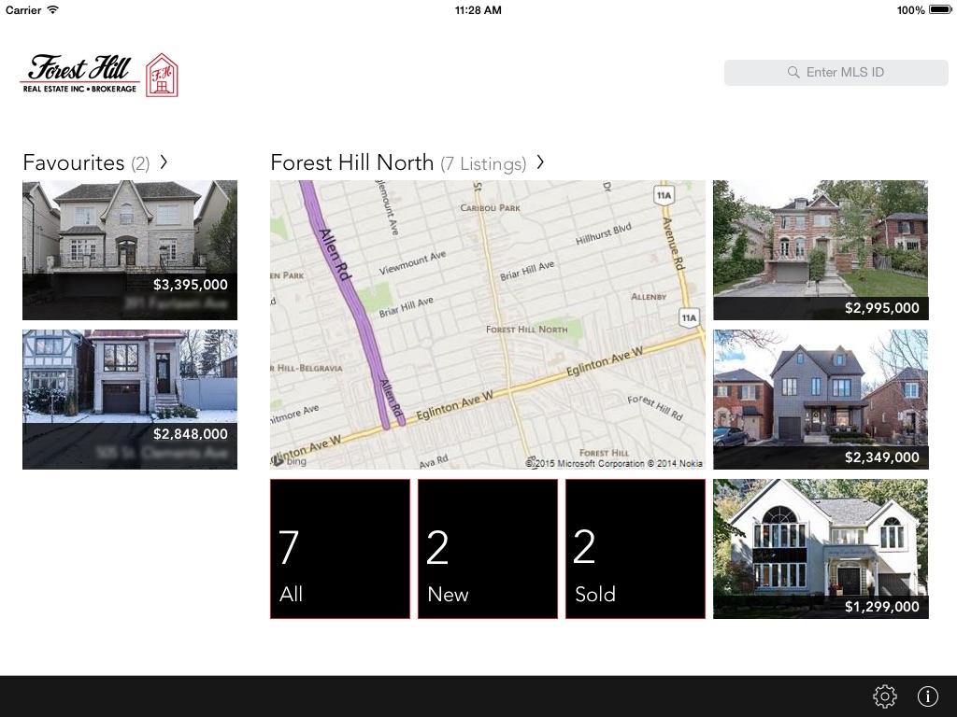The height and width of the screenshot is (717, 957).
Task: Select the 2 Sold listings tile
Action: click(x=636, y=549)
